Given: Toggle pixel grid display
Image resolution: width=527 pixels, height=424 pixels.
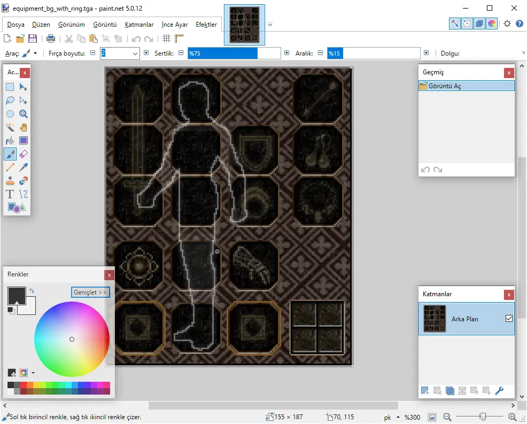Looking at the screenshot, I should (166, 38).
